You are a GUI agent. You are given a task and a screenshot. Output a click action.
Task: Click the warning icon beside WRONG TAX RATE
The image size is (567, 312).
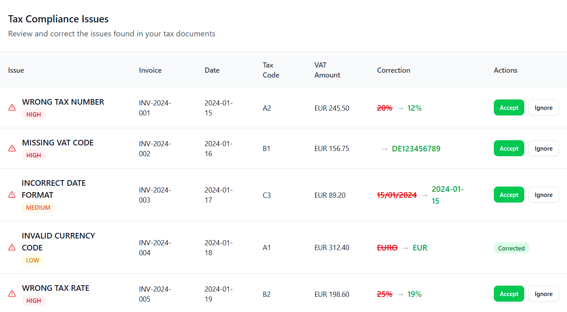[12, 294]
